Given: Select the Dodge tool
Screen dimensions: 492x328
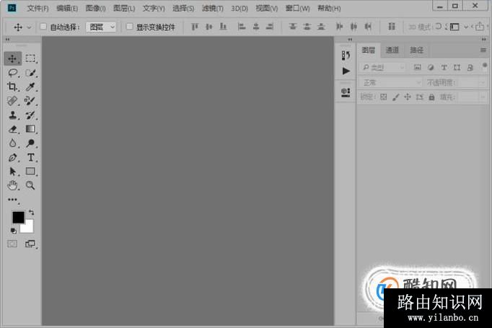Looking at the screenshot, I should click(x=30, y=143).
